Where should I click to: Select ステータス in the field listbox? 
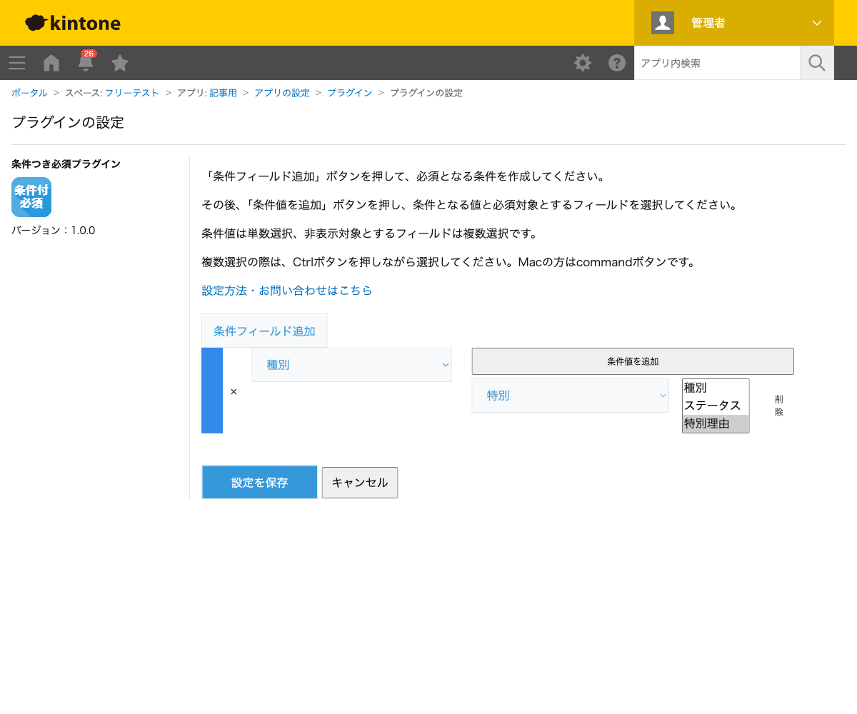pos(716,406)
